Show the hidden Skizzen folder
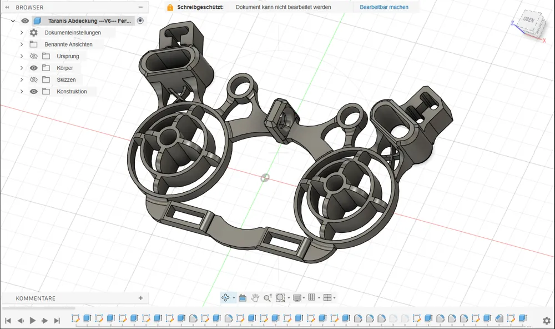555x329 pixels. pos(34,79)
